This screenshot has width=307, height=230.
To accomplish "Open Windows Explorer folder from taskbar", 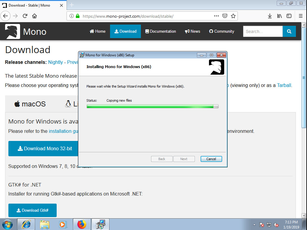I will pyautogui.click(x=45, y=224).
